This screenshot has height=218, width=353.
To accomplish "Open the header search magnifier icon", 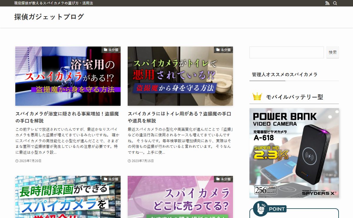I will click(x=335, y=3).
